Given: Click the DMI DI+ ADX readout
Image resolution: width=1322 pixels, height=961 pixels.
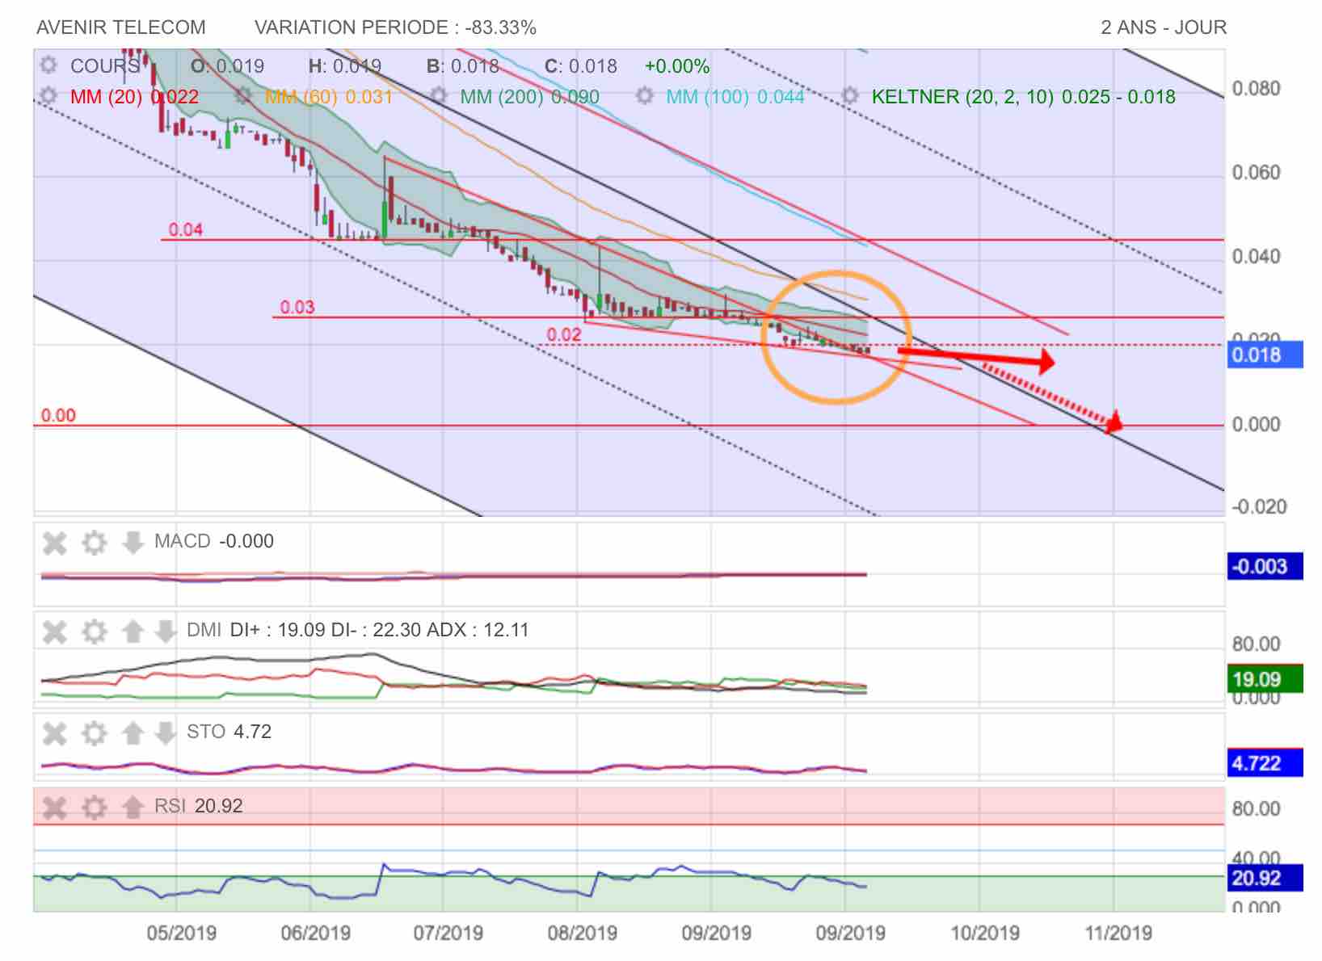Looking at the screenshot, I should point(358,630).
